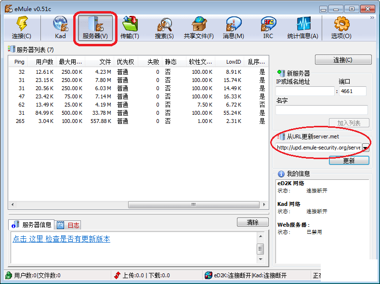Click the 20.56 K users cell
Screen dimensions: 380x284
[44, 88]
